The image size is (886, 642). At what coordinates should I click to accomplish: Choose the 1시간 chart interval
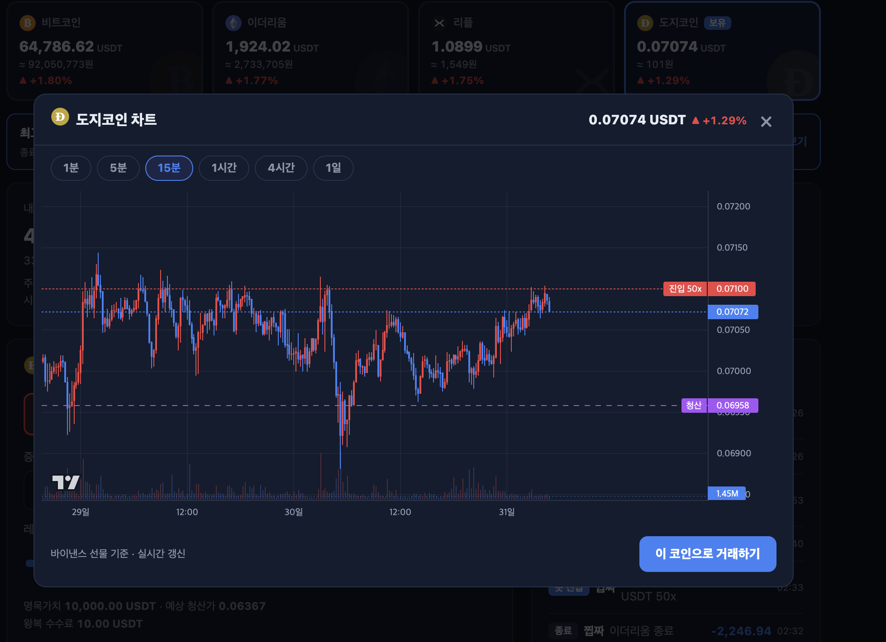tap(224, 168)
